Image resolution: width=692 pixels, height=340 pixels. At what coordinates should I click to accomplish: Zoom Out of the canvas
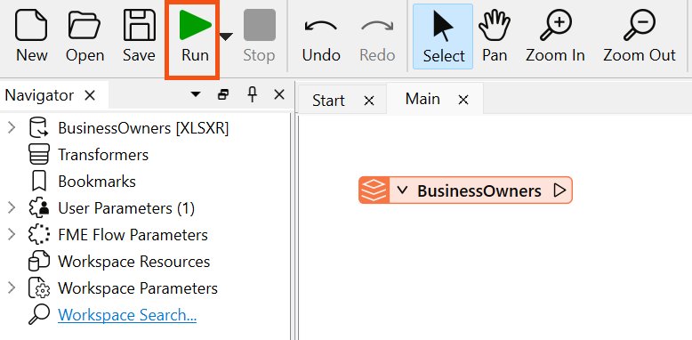pos(639,36)
